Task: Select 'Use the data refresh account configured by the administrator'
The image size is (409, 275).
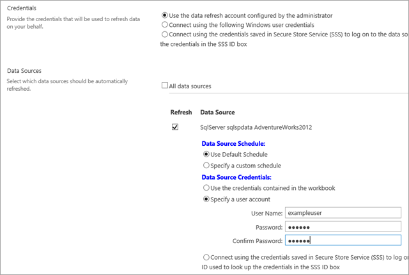Action: coord(166,15)
